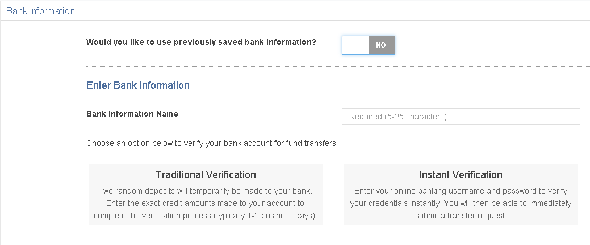Image resolution: width=590 pixels, height=245 pixels.
Task: Click the Enter Bank Information heading
Action: coord(138,85)
